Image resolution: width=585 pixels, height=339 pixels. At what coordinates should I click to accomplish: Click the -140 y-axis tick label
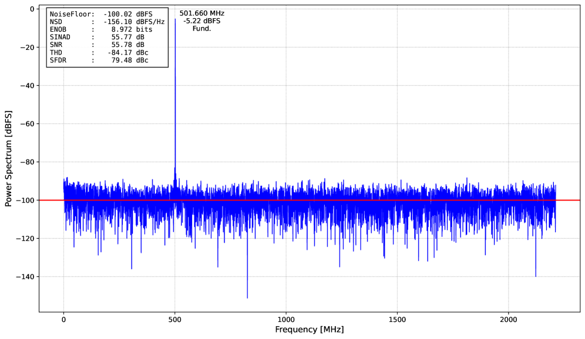(x=25, y=277)
